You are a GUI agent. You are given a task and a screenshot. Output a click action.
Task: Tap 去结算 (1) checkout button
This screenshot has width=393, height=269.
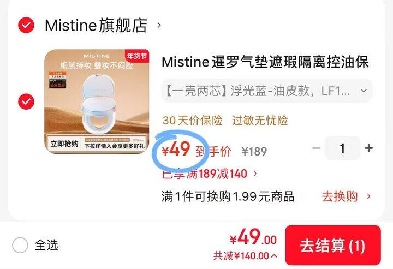tap(333, 245)
